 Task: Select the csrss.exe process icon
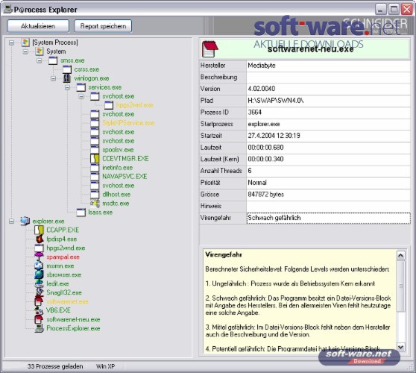(x=67, y=69)
